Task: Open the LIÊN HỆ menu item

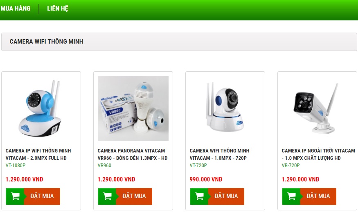Action: point(58,9)
